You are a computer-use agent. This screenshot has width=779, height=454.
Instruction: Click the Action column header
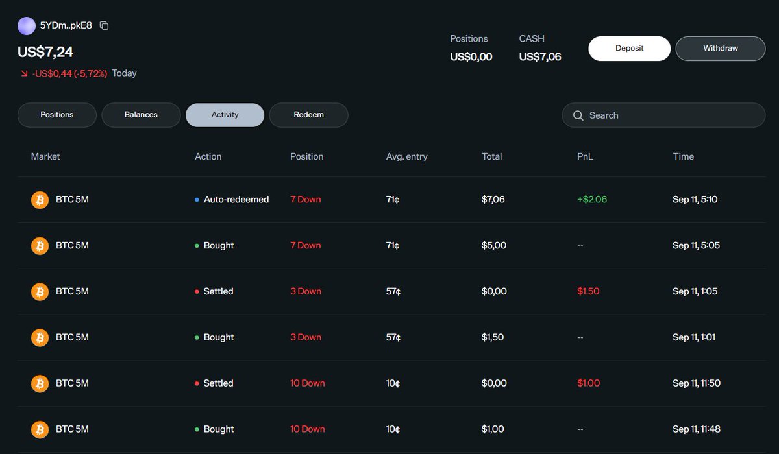208,156
